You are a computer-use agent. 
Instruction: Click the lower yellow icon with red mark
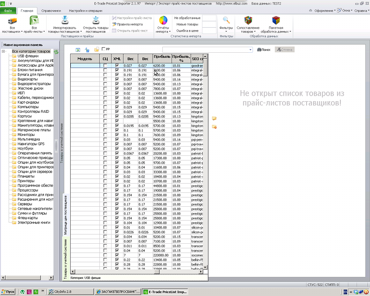pyautogui.click(x=214, y=127)
